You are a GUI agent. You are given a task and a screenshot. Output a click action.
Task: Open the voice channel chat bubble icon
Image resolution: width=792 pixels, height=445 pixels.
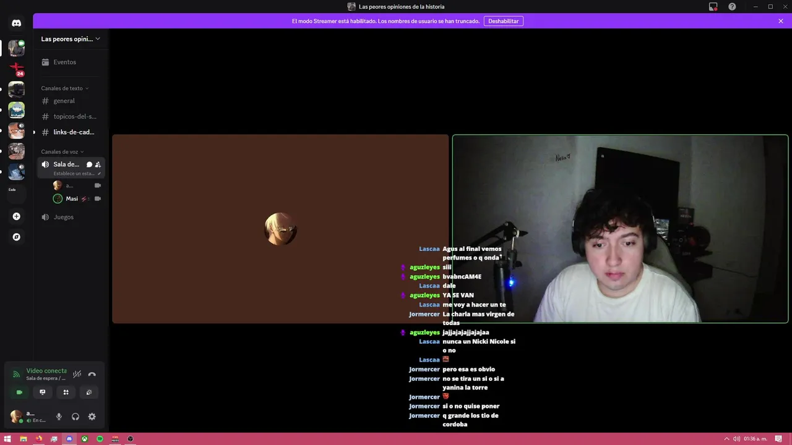pos(89,164)
